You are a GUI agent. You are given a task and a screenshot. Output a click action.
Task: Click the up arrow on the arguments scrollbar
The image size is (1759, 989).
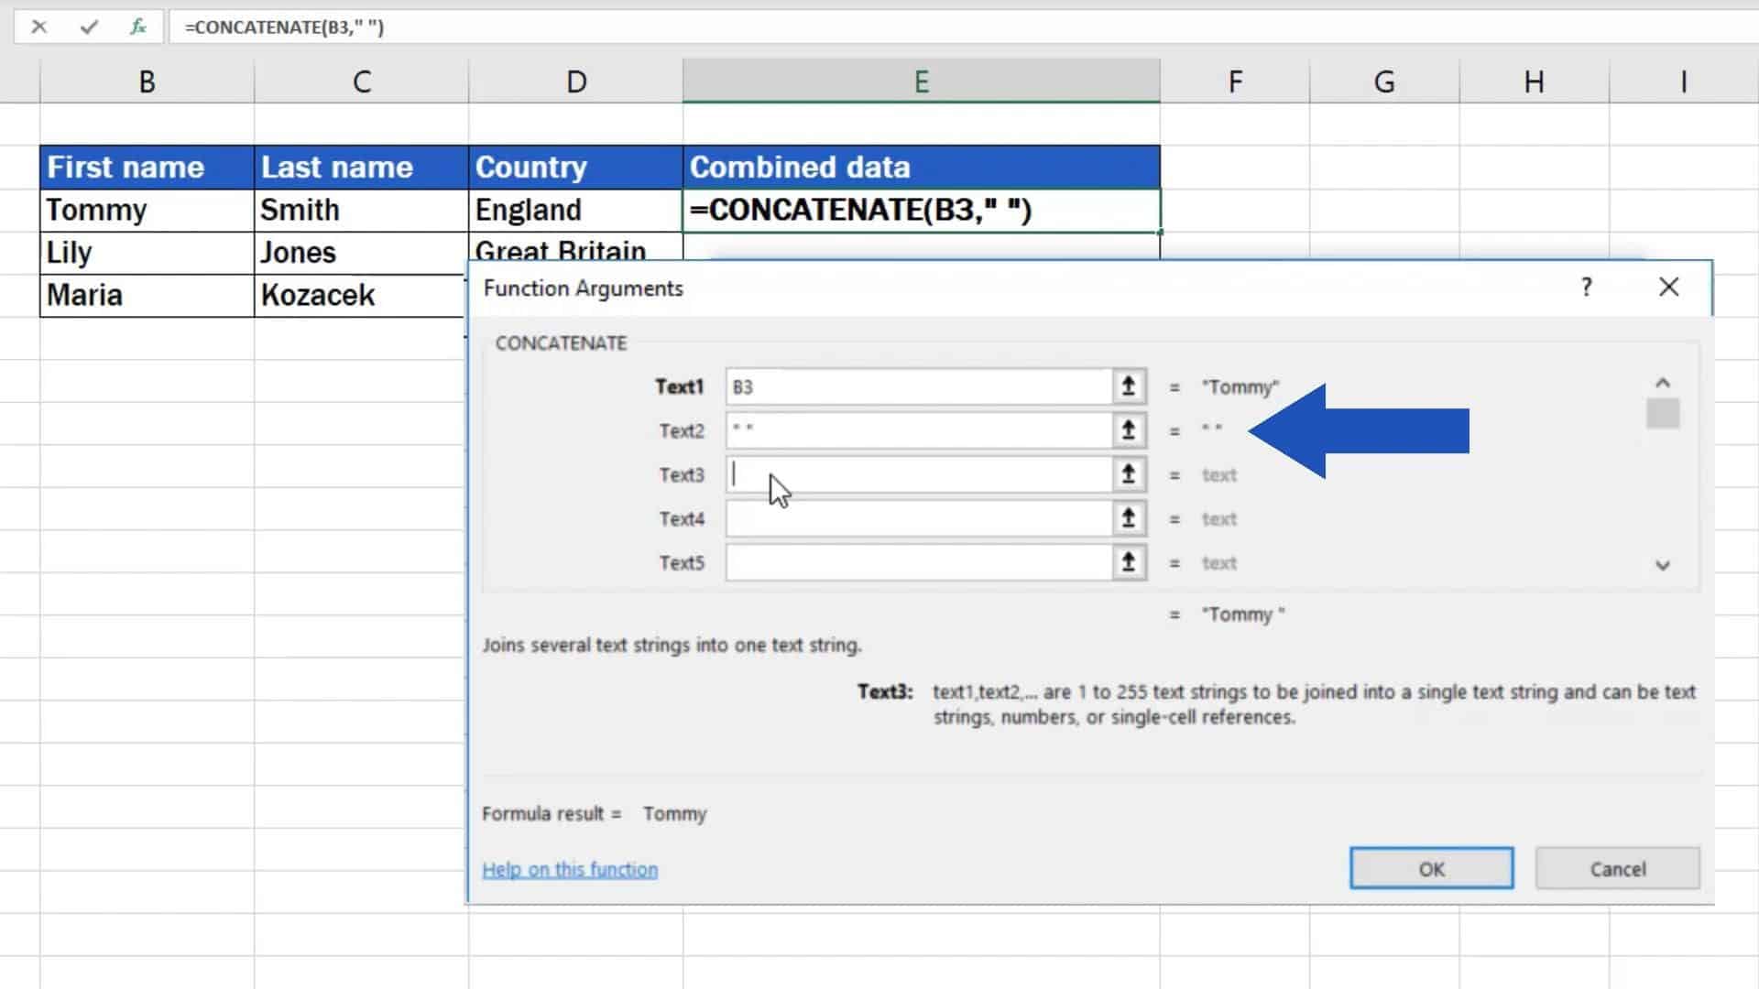pos(1662,382)
